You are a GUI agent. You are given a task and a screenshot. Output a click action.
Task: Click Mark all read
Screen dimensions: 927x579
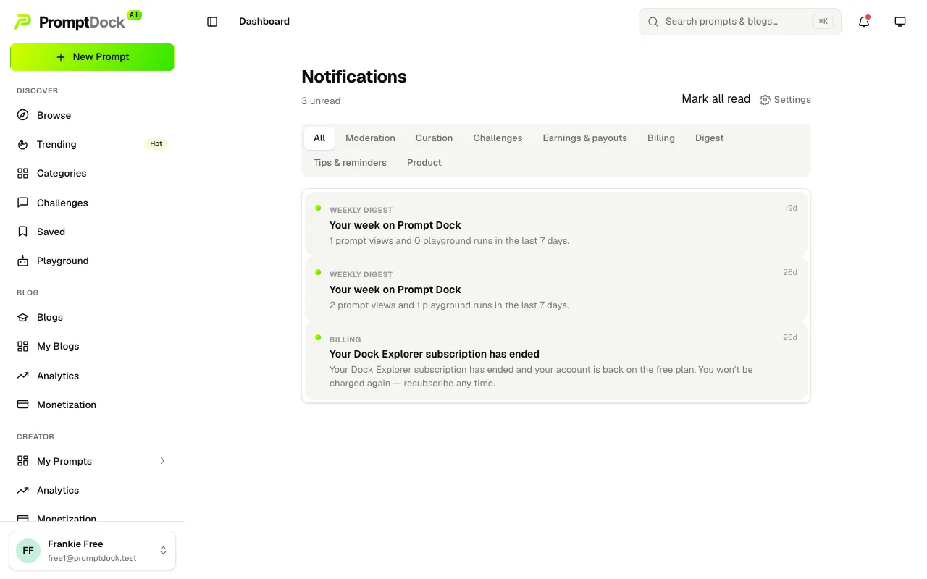(716, 99)
